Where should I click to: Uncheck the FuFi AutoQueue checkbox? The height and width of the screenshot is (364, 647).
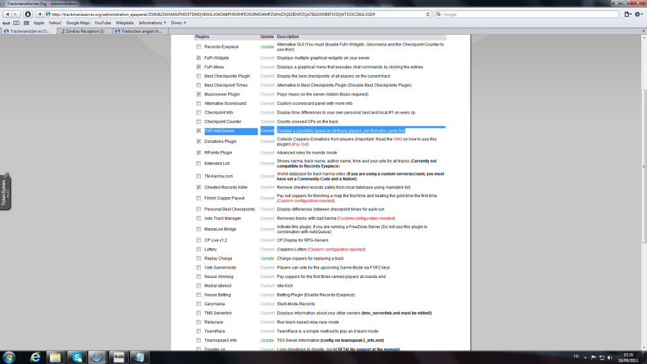(199, 130)
